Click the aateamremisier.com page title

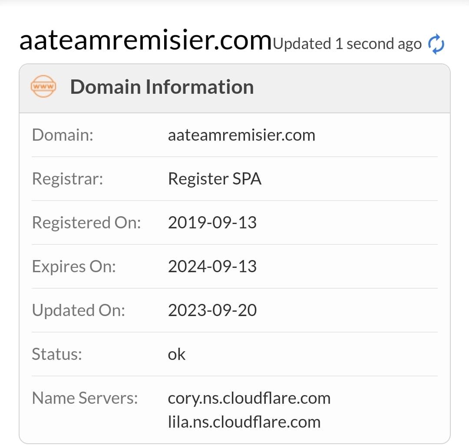tap(145, 40)
